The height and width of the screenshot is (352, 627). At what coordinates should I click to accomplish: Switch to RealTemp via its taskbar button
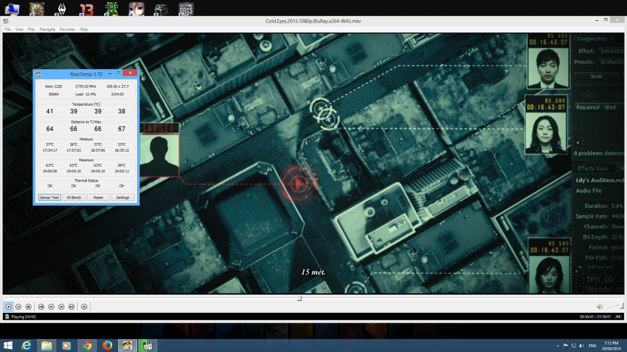pyautogui.click(x=127, y=345)
